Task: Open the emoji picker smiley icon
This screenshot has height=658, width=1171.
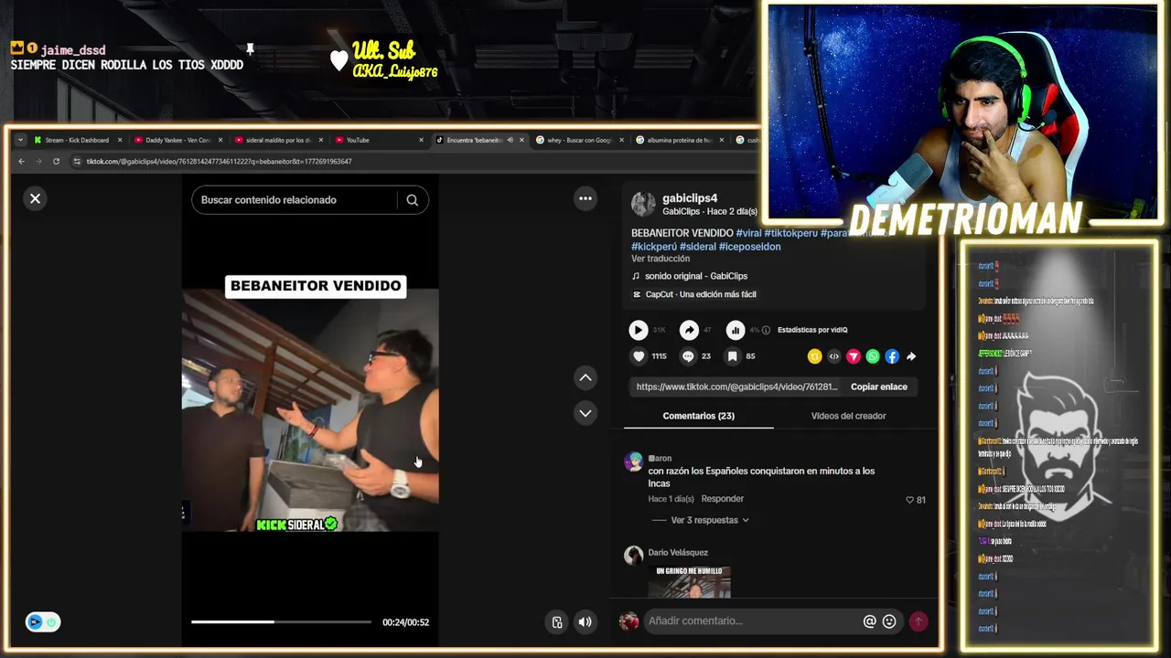Action: tap(889, 621)
